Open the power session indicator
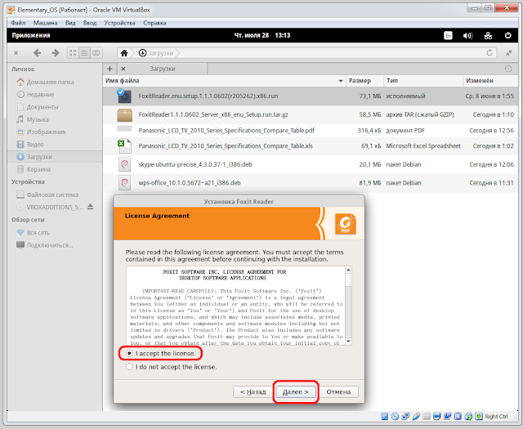523x429 pixels. click(x=507, y=35)
